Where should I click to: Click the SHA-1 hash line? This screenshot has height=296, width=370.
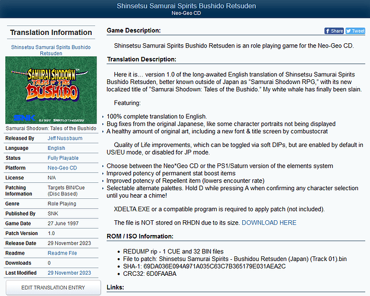(x=204, y=266)
